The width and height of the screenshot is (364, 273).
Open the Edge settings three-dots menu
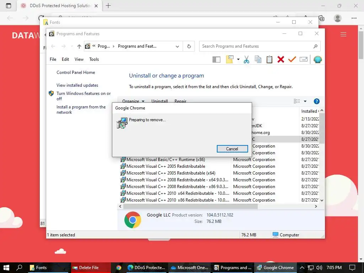tap(354, 18)
